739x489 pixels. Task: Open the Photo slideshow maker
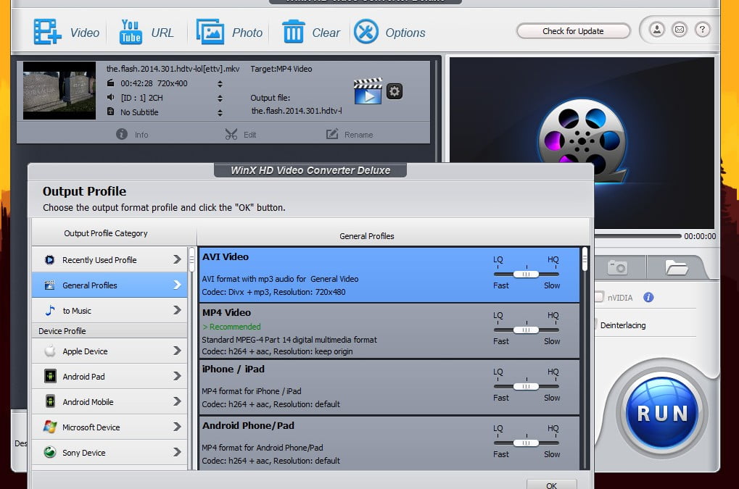point(228,32)
